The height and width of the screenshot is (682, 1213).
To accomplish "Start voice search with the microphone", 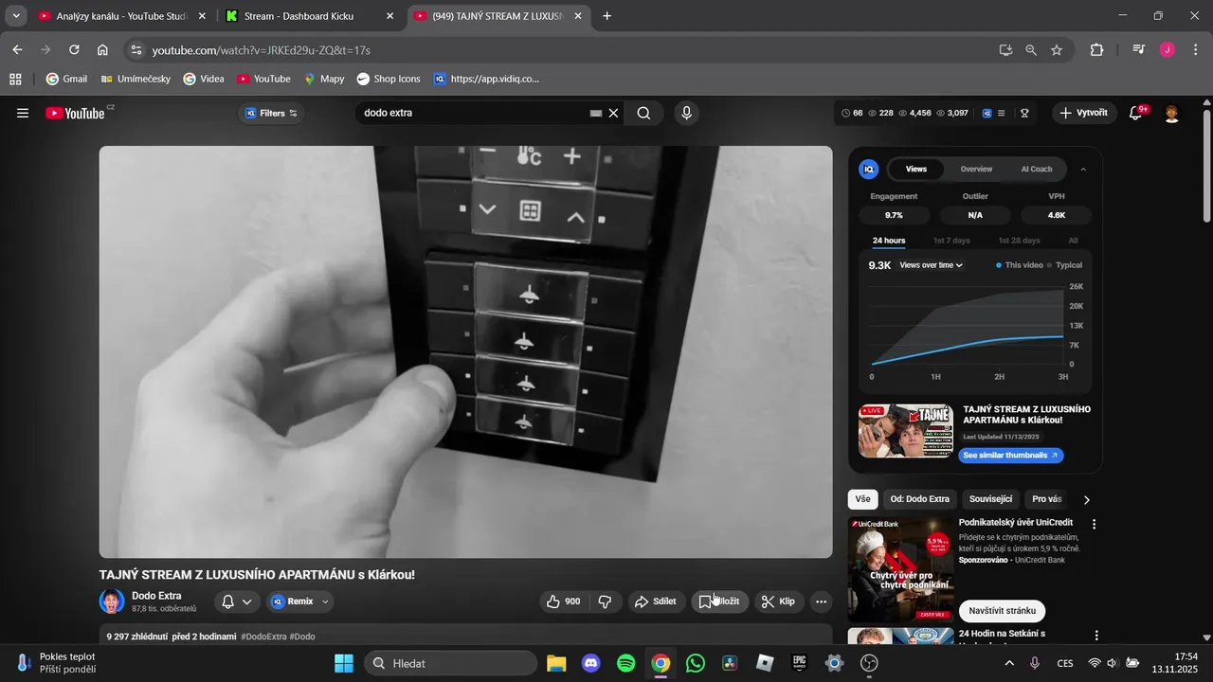I will [x=687, y=113].
